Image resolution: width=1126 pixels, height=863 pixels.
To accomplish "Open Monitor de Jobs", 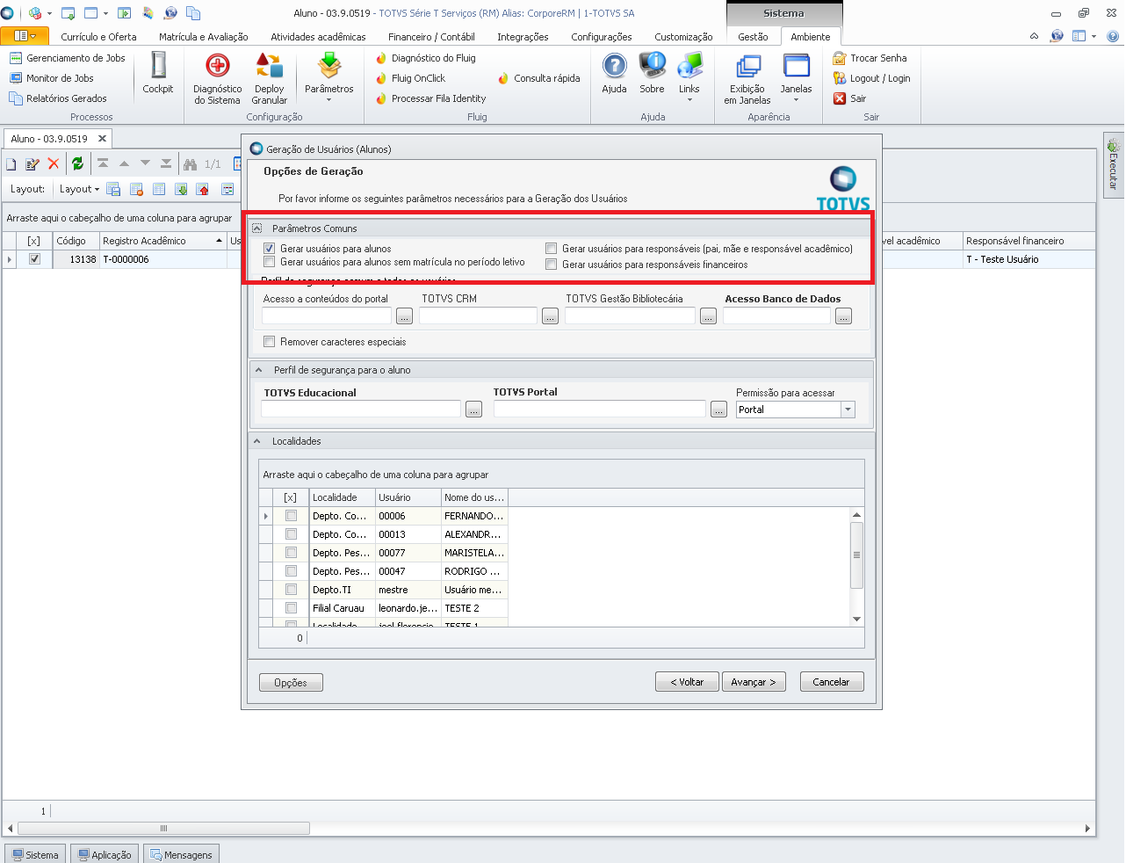I will click(52, 78).
